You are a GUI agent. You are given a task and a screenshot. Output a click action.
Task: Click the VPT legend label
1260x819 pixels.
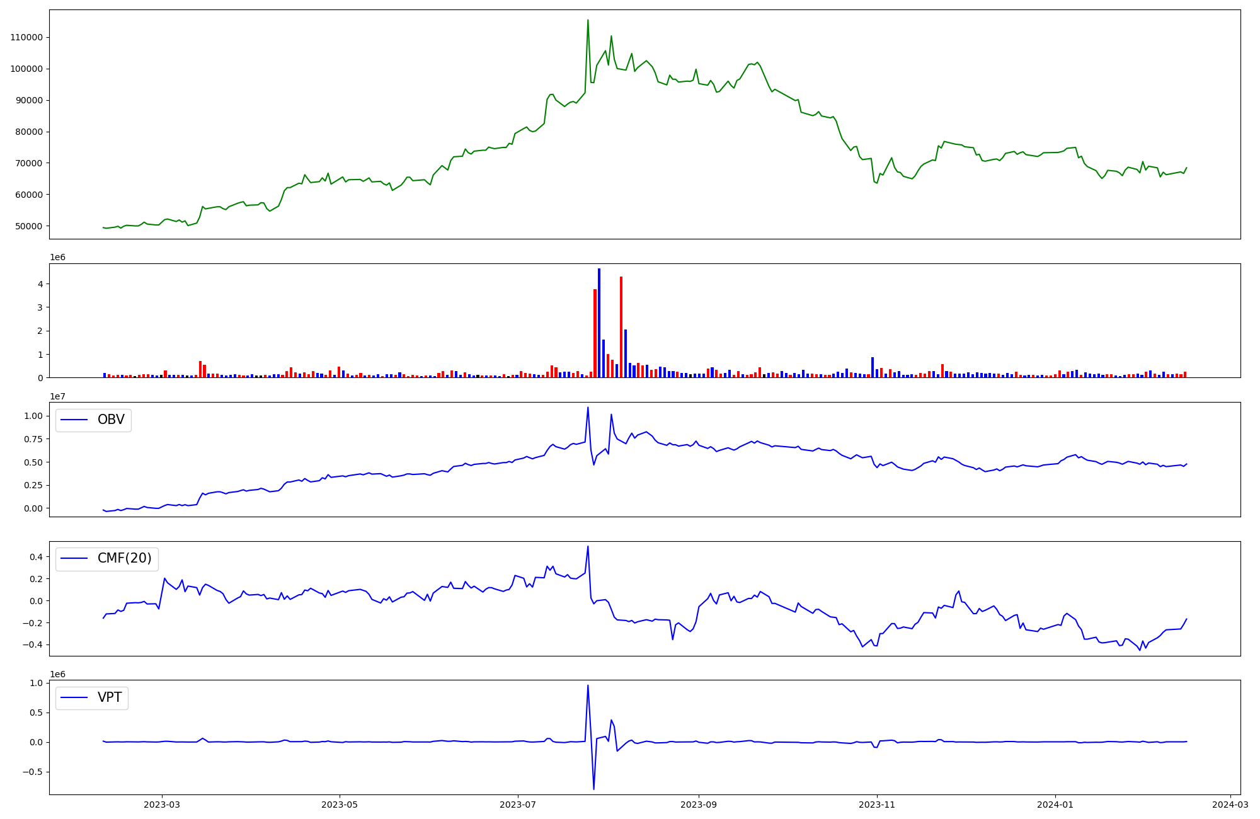point(110,697)
